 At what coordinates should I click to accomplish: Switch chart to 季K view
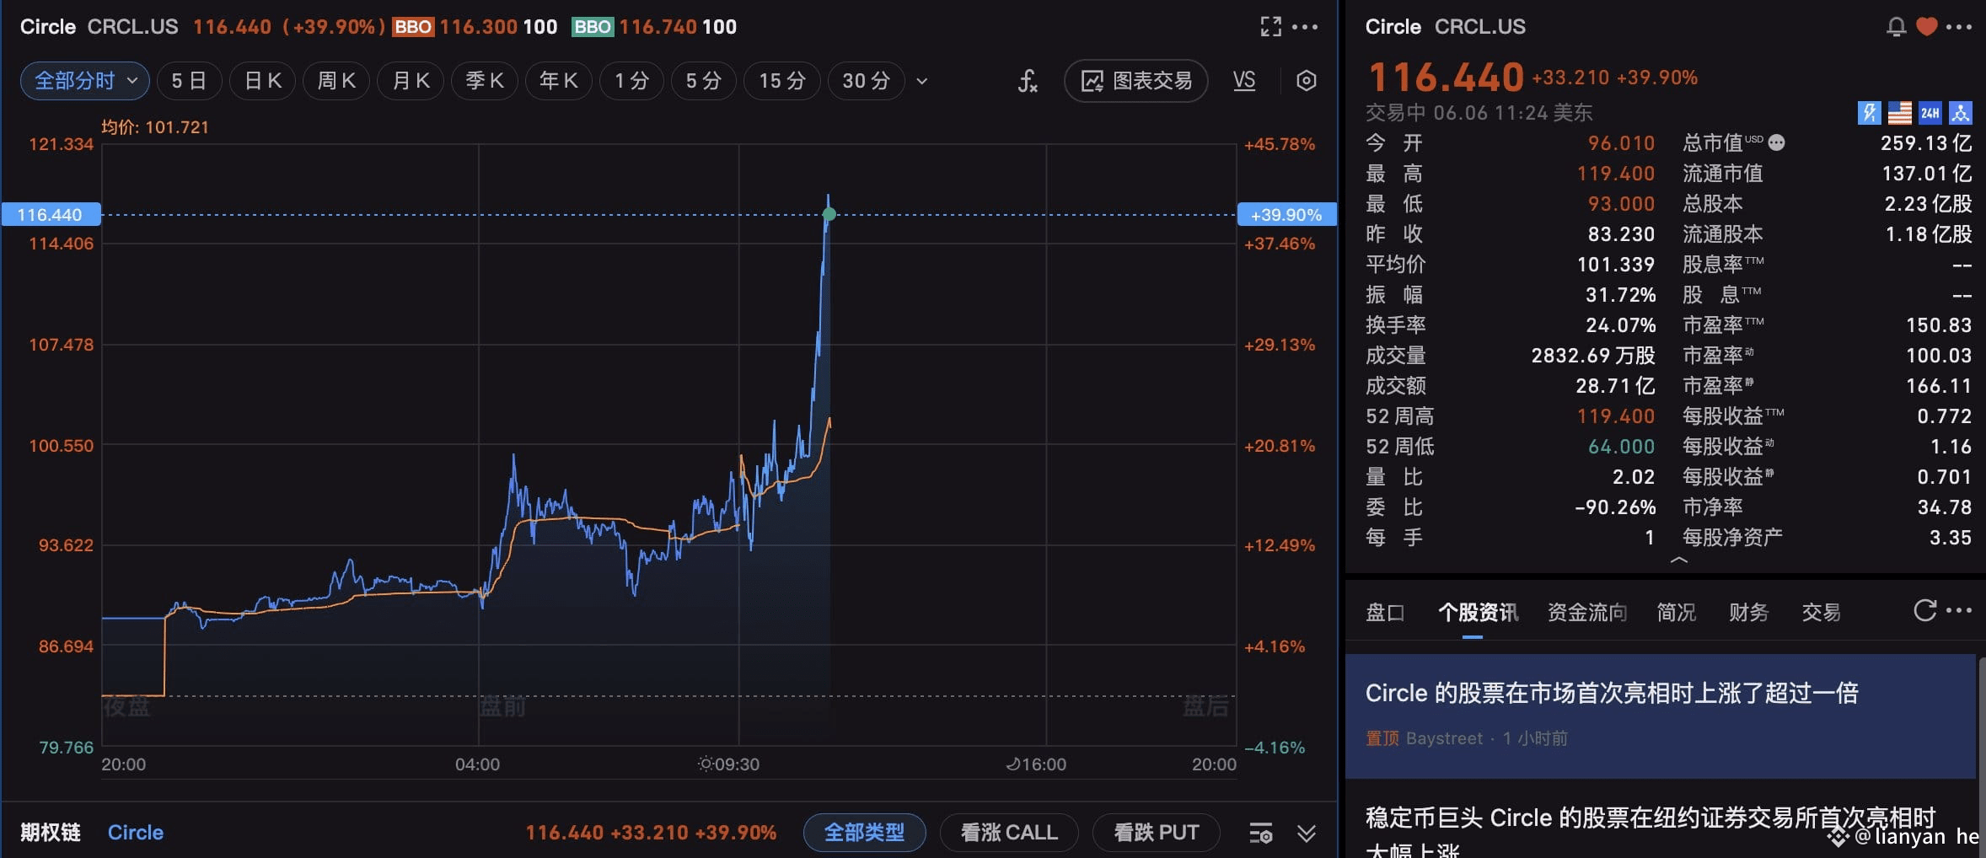tap(485, 81)
